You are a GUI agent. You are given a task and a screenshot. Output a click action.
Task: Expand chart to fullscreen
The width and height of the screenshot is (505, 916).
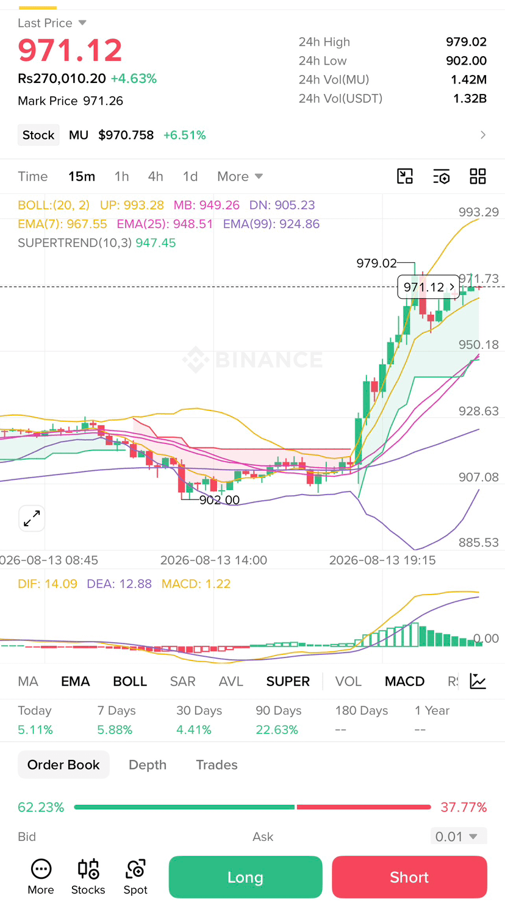pos(32,518)
